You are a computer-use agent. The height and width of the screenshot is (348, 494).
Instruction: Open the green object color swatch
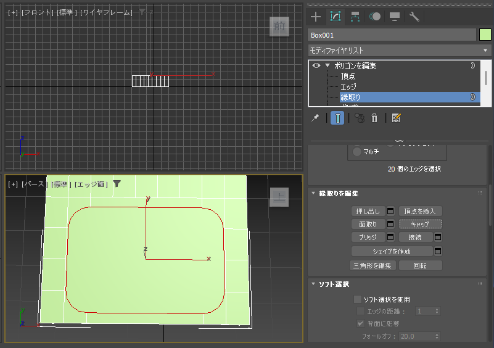(x=485, y=35)
